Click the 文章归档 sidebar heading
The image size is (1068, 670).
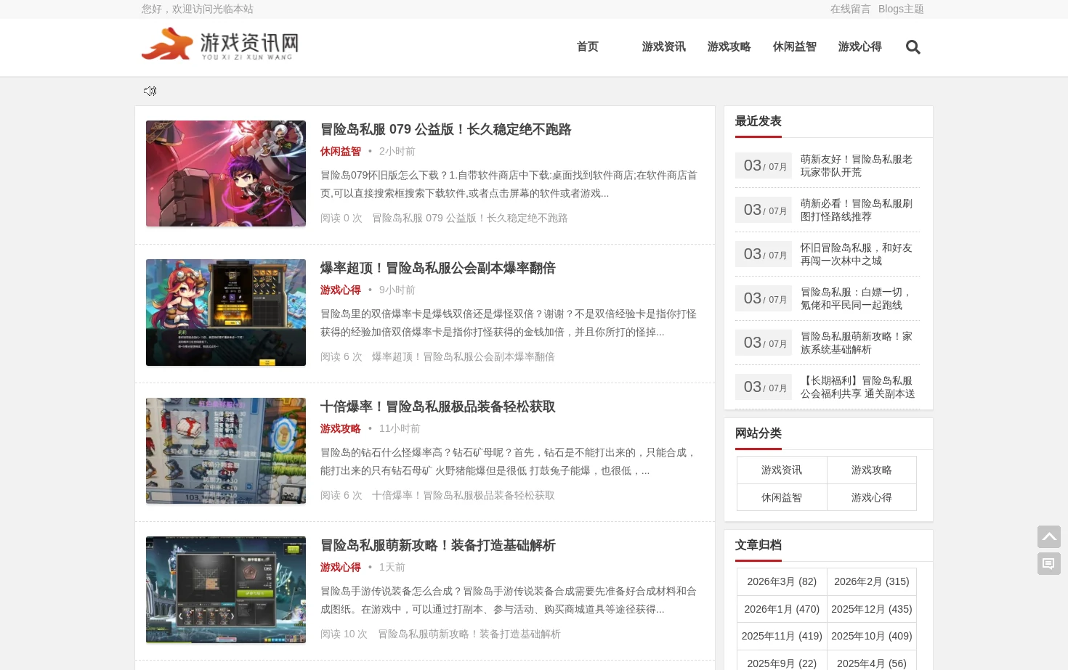pos(758,545)
